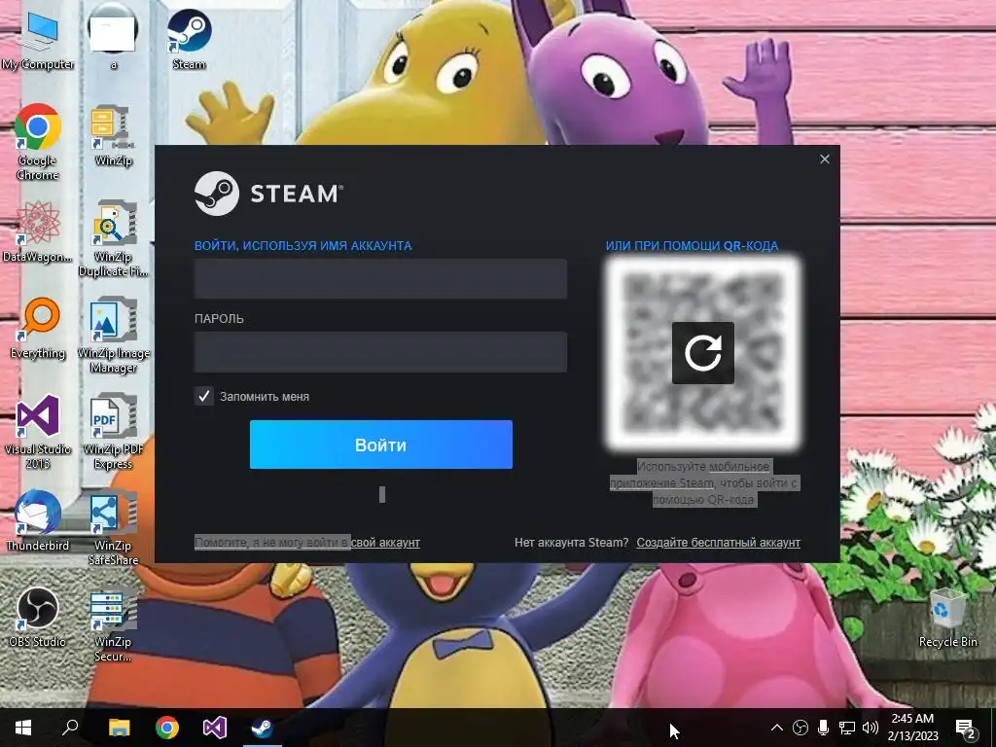Open network tray icon
This screenshot has height=747, width=996.
pyautogui.click(x=847, y=728)
